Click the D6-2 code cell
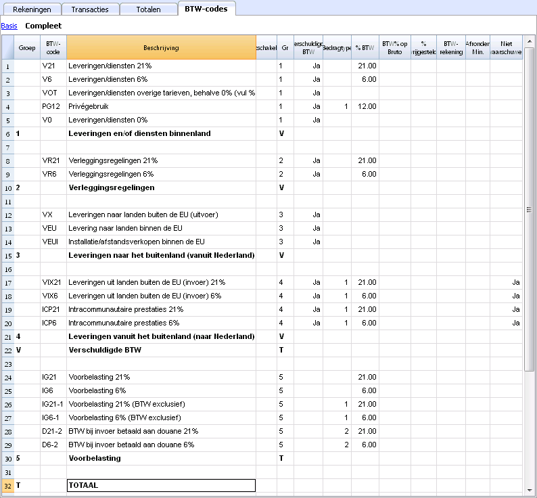The width and height of the screenshot is (537, 498). [53, 445]
